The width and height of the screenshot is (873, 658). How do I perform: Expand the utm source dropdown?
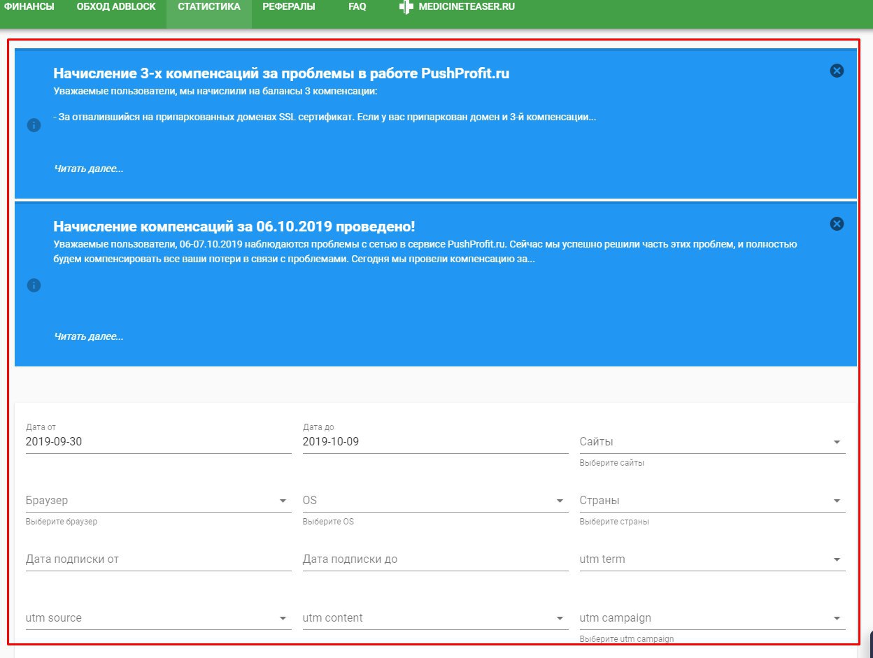point(159,618)
